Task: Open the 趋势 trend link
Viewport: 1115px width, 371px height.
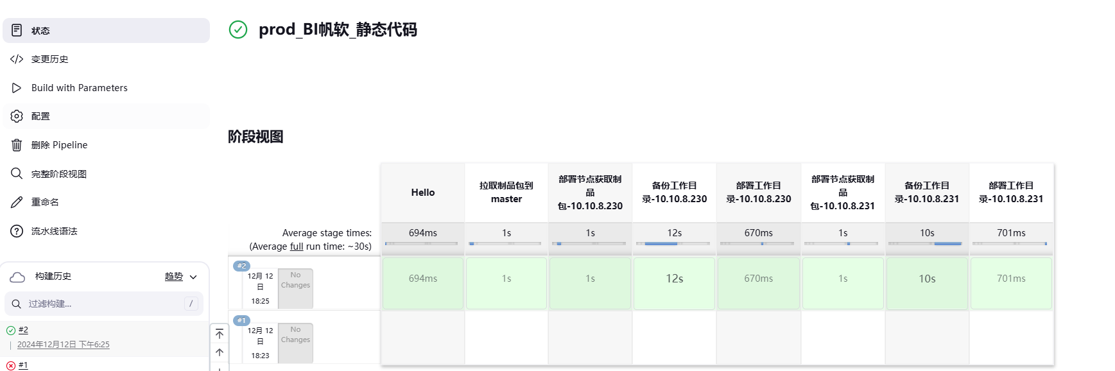Action: (174, 277)
